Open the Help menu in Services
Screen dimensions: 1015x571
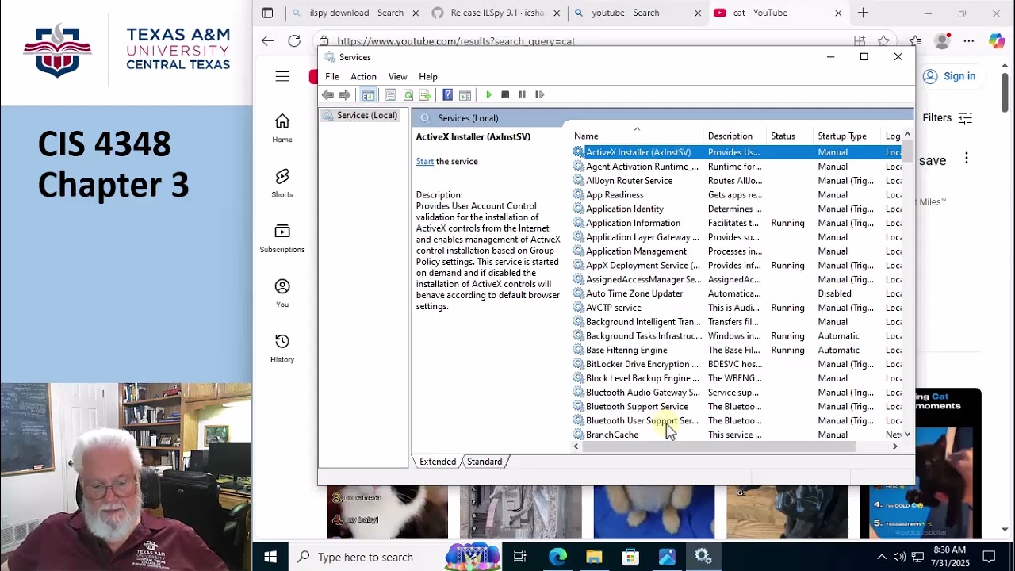428,77
